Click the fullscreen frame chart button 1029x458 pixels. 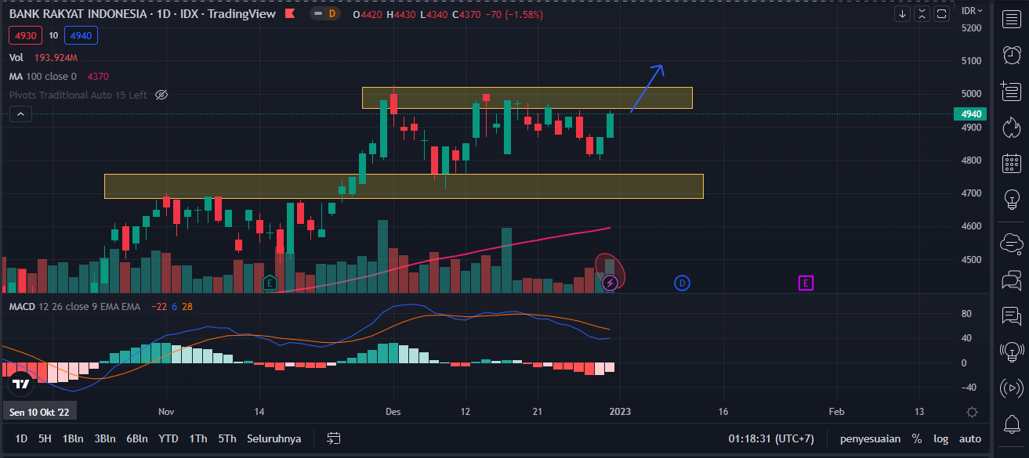941,13
